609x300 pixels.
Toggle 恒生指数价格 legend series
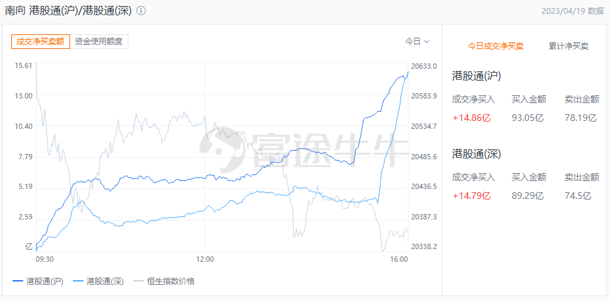tap(164, 281)
